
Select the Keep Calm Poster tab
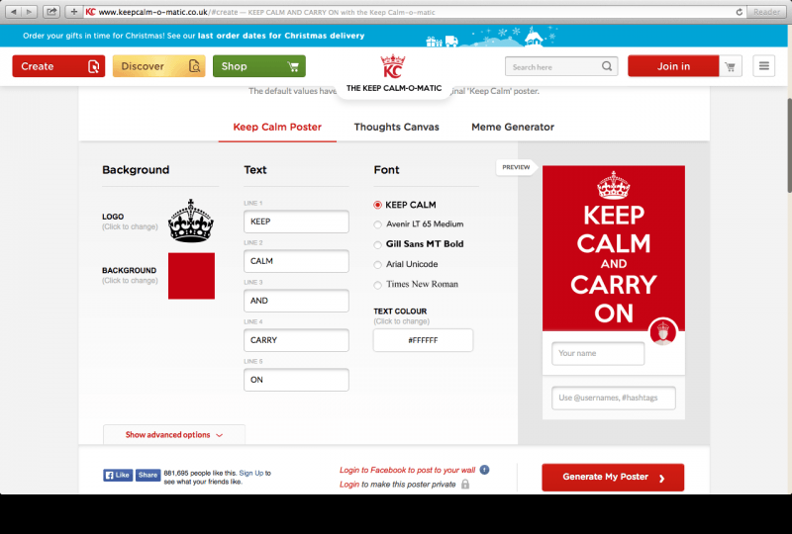click(277, 128)
